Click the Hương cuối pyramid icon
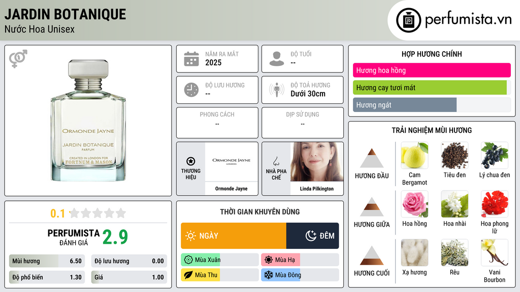Screen dimensions: 520x292 coord(372,255)
